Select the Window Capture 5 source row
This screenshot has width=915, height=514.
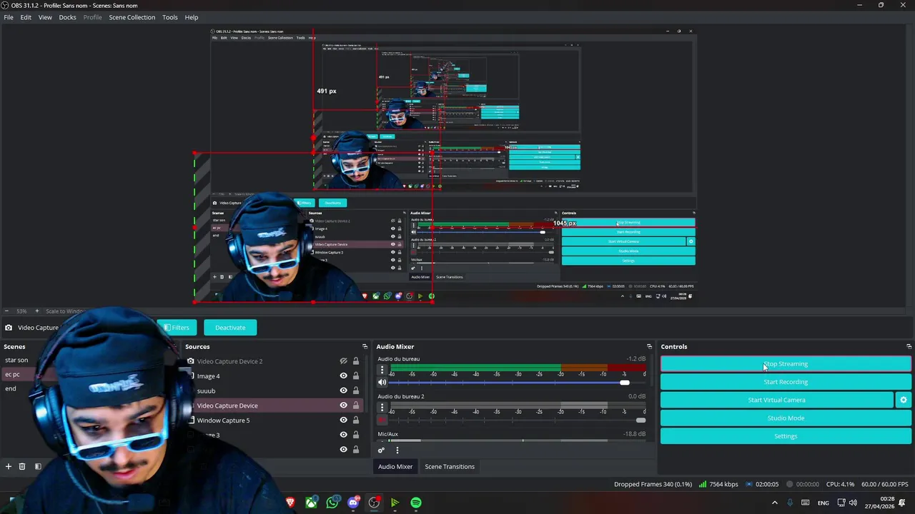point(275,420)
